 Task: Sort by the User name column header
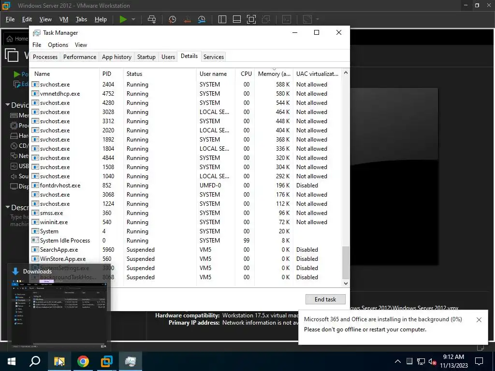click(216, 74)
